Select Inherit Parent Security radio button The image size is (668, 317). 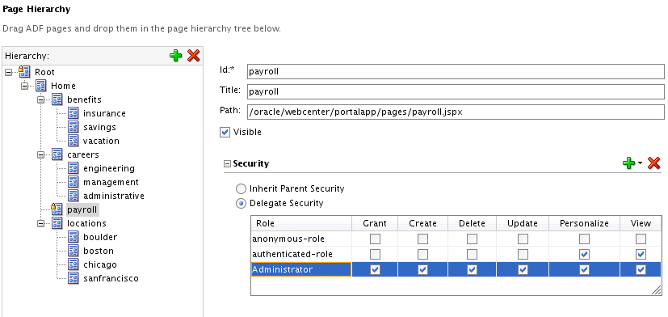point(242,188)
